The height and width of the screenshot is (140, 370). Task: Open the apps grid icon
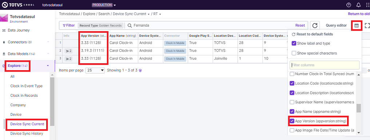pos(368,5)
